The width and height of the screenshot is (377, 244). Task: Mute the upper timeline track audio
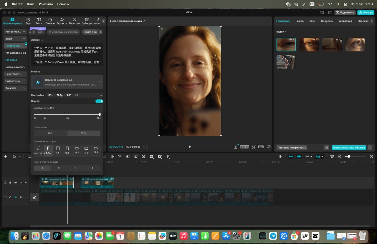point(21,183)
